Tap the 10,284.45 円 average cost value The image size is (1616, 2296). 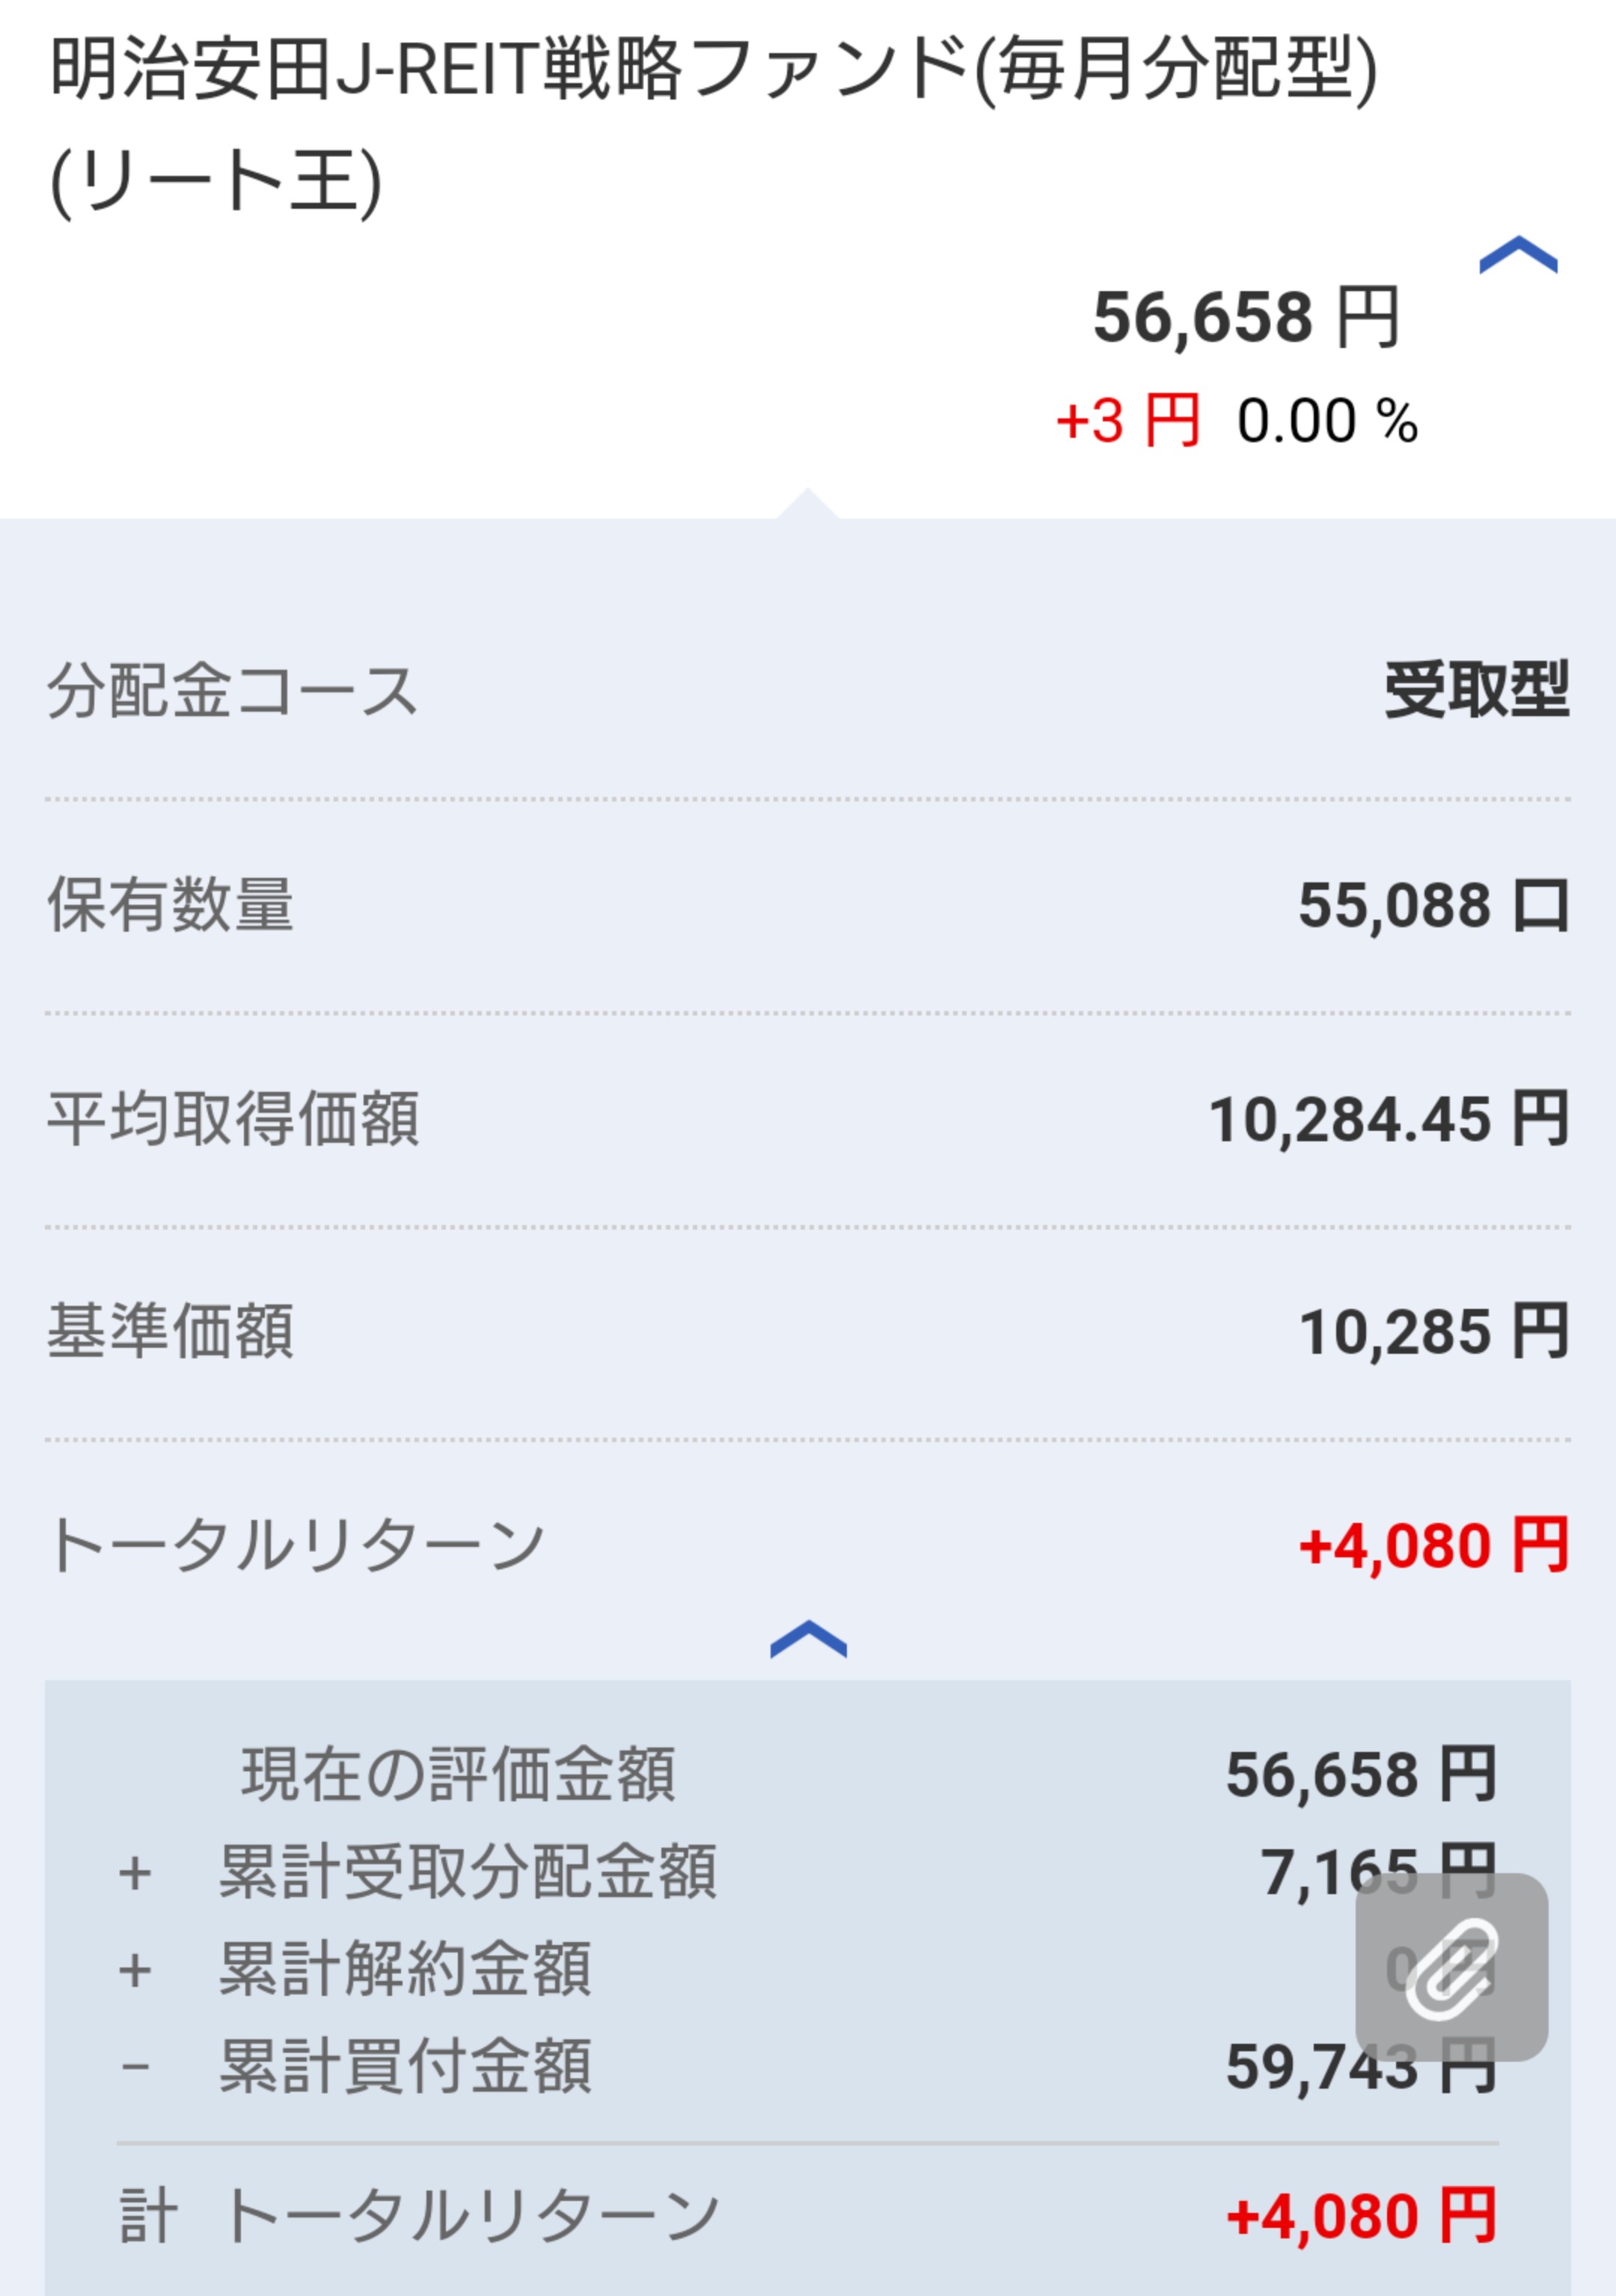pyautogui.click(x=1388, y=1119)
